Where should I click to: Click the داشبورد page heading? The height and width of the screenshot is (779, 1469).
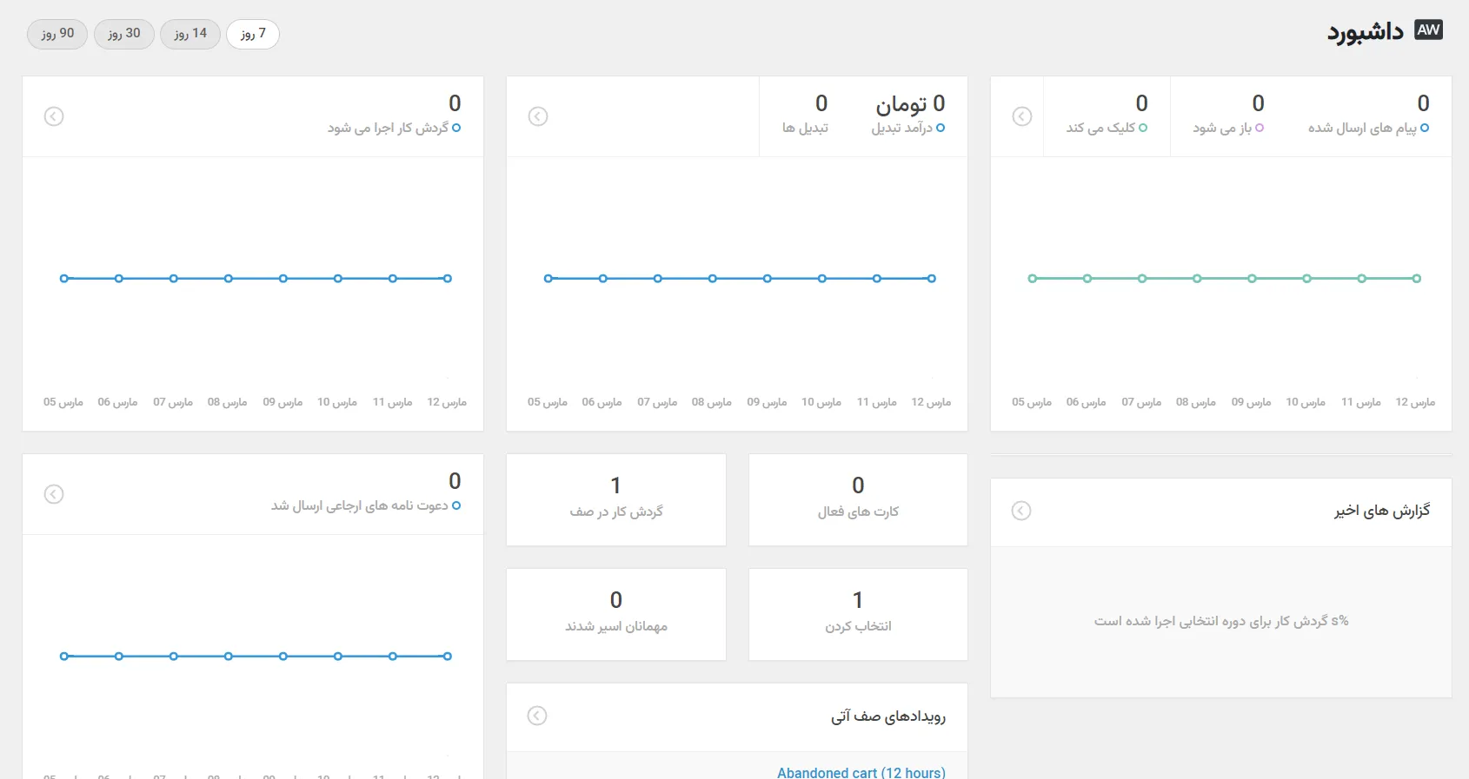pos(1365,32)
